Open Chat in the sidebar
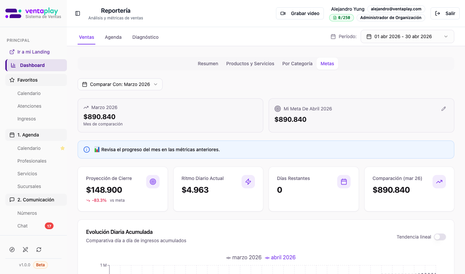The width and height of the screenshot is (465, 274). click(x=23, y=226)
